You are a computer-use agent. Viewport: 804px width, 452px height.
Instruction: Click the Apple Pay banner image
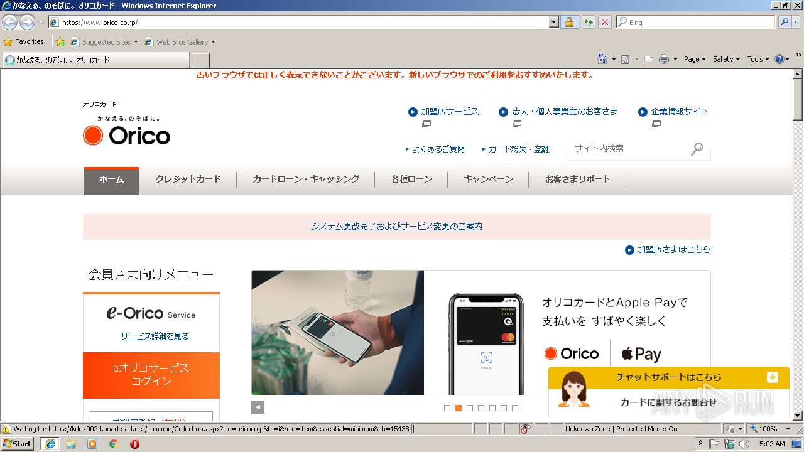(x=481, y=333)
